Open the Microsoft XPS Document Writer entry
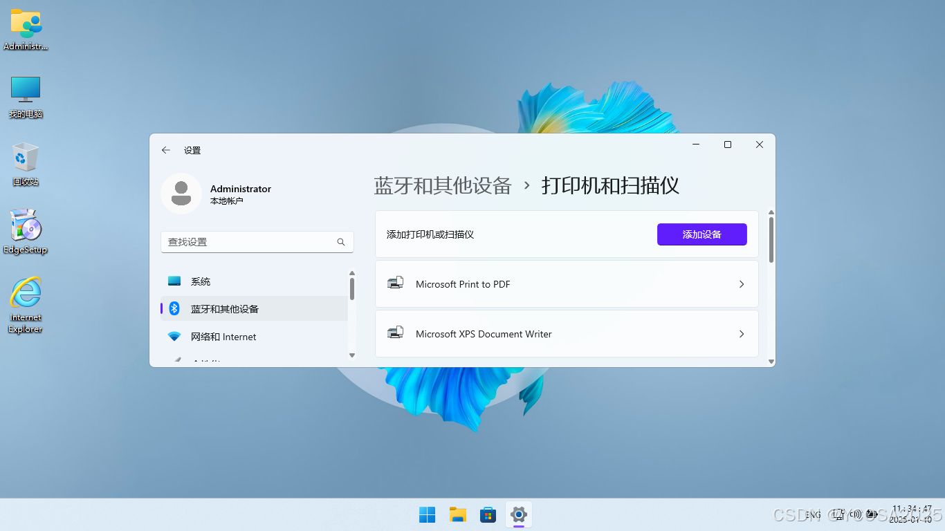 coord(567,334)
